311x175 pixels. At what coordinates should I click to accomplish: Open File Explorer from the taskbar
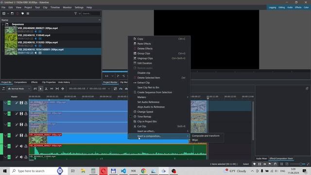[83, 171]
